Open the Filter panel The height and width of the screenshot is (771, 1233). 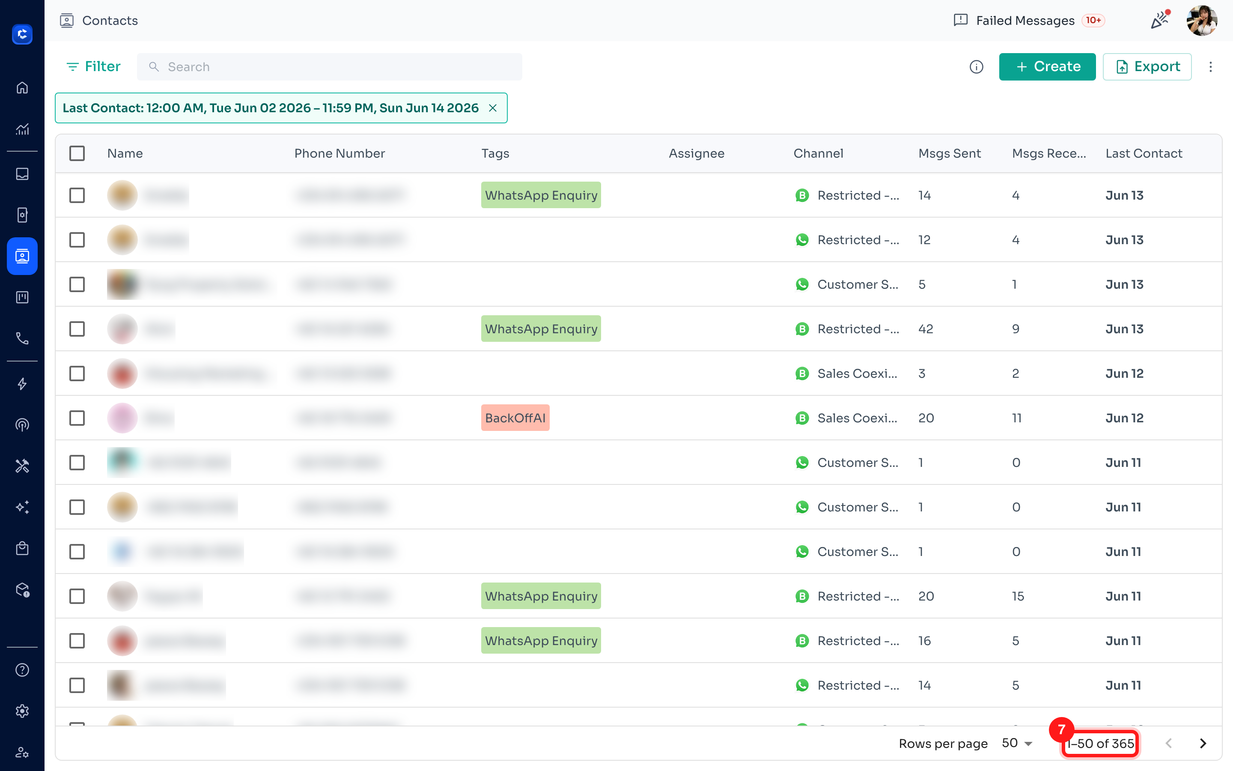tap(93, 67)
